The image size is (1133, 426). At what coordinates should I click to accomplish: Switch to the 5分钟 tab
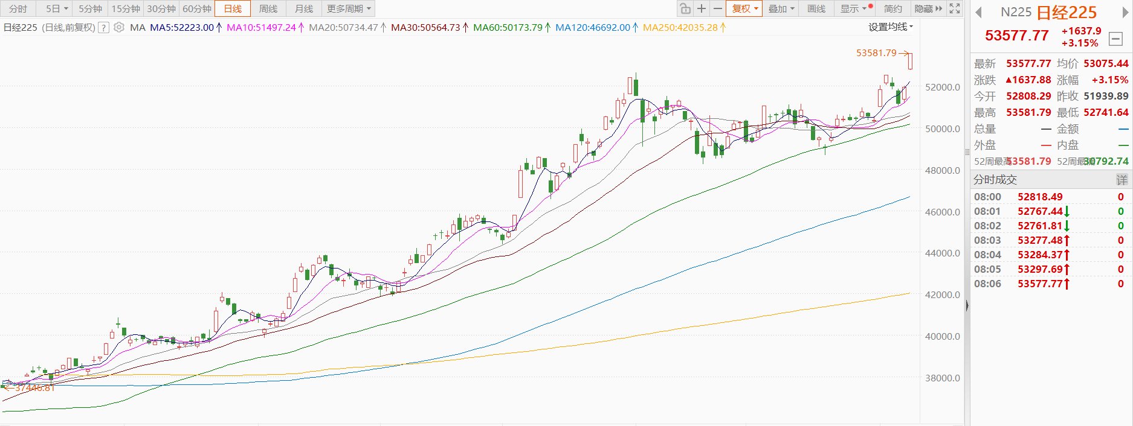click(90, 8)
